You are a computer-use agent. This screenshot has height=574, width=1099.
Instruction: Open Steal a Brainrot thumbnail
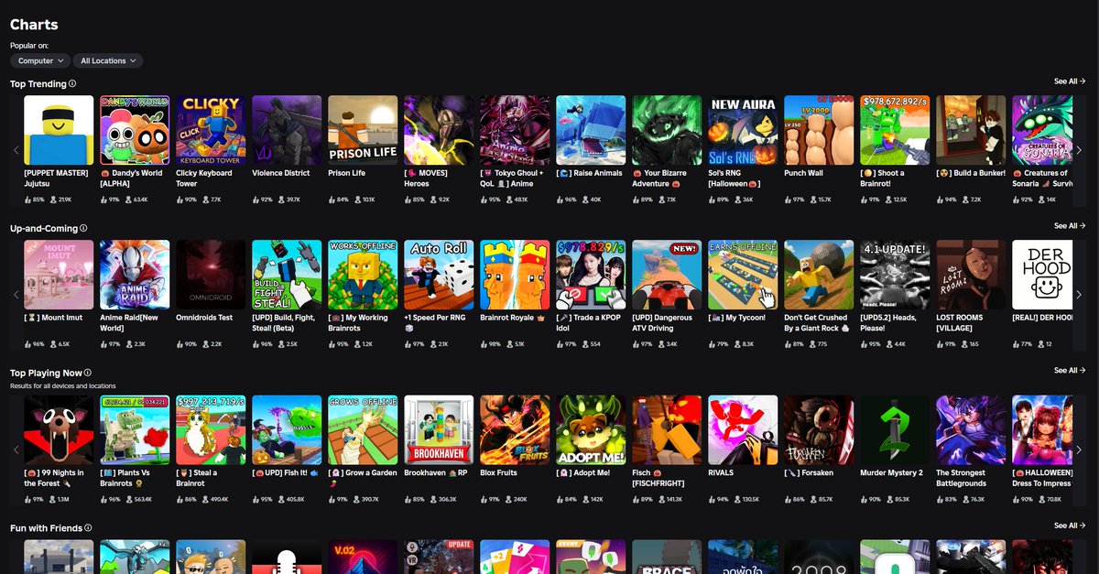pyautogui.click(x=211, y=430)
